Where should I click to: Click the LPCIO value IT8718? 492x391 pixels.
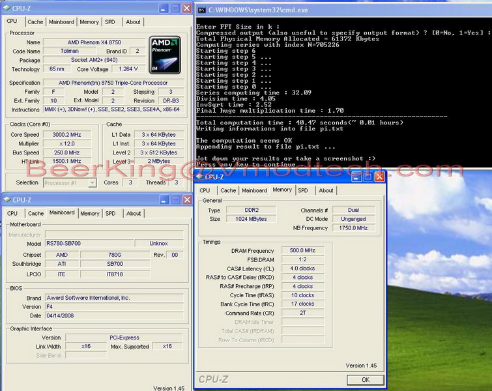(x=115, y=274)
